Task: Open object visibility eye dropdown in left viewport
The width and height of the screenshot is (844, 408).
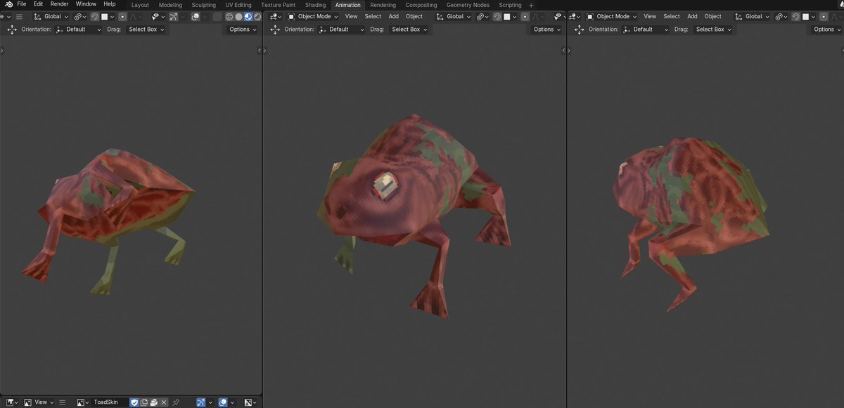Action: point(158,16)
